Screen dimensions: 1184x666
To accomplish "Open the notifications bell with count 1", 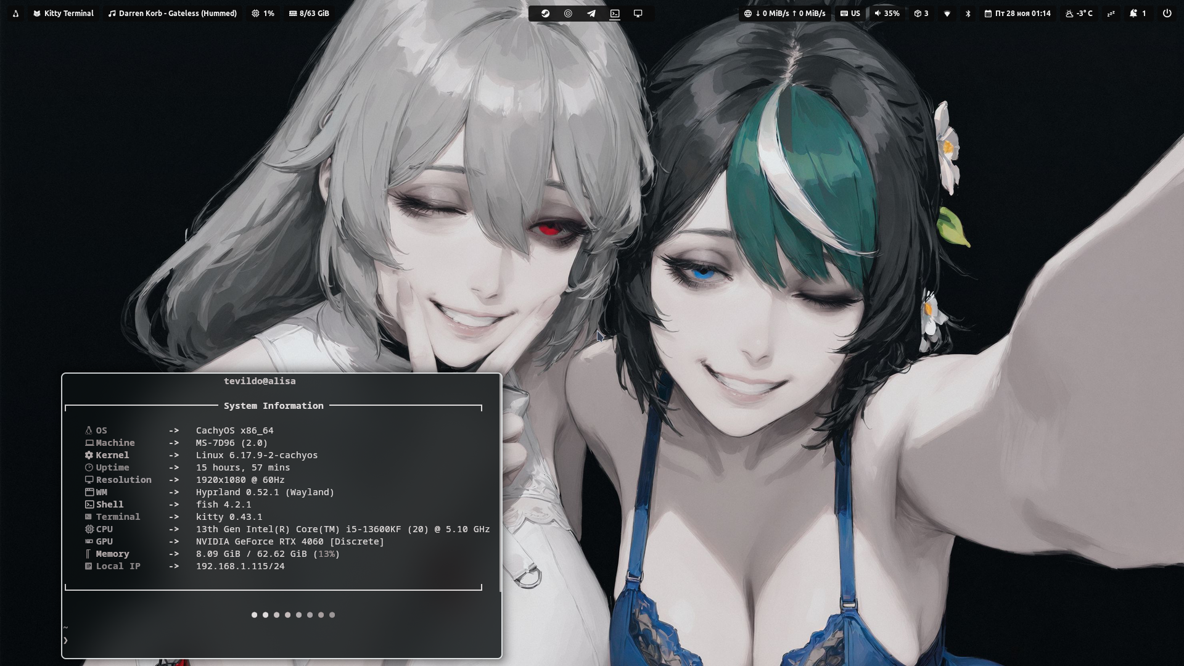I will coord(1138,13).
